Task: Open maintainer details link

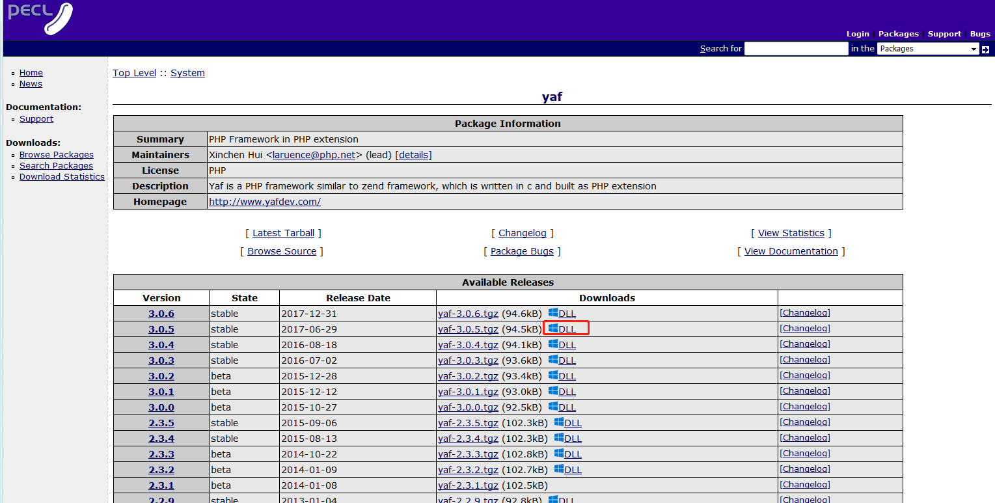Action: click(413, 155)
